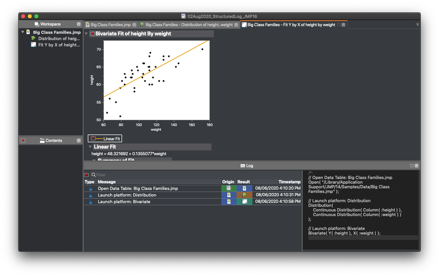The image size is (439, 276).
Task: Click the magnifier icon in the Log filter
Action: [x=93, y=174]
